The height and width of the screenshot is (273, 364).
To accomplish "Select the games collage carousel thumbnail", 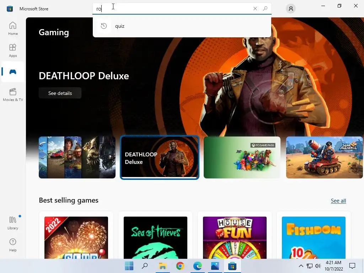I will click(x=77, y=157).
